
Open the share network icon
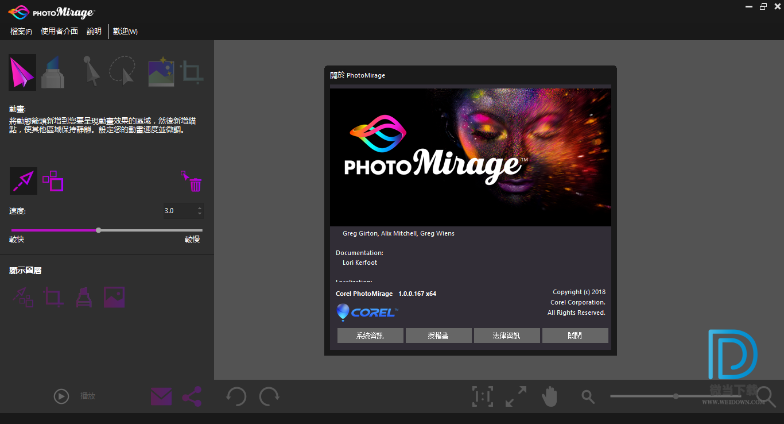pyautogui.click(x=192, y=396)
